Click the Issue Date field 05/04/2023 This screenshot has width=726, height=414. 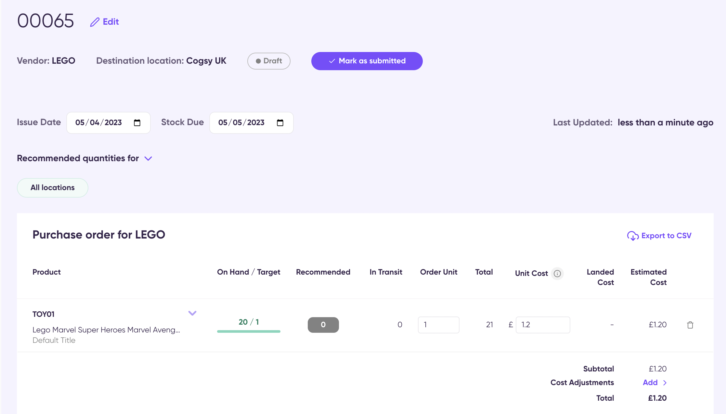click(x=108, y=123)
